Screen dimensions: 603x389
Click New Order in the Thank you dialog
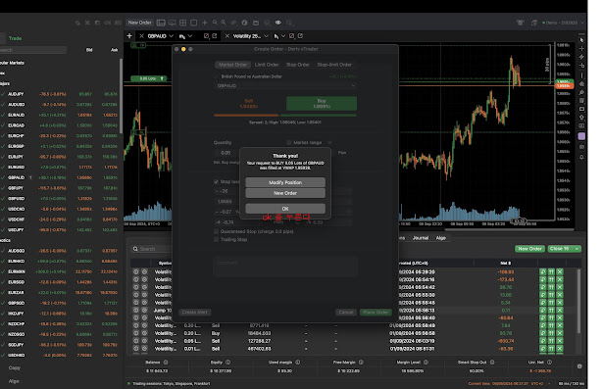pyautogui.click(x=285, y=193)
